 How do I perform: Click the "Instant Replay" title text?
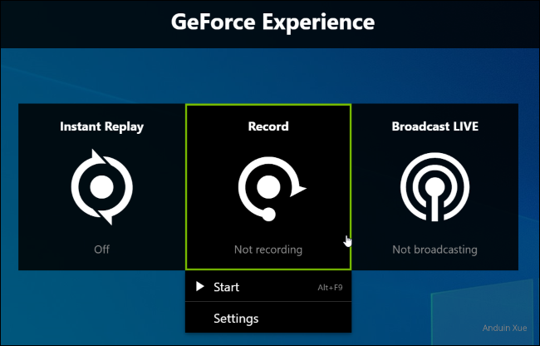point(101,126)
